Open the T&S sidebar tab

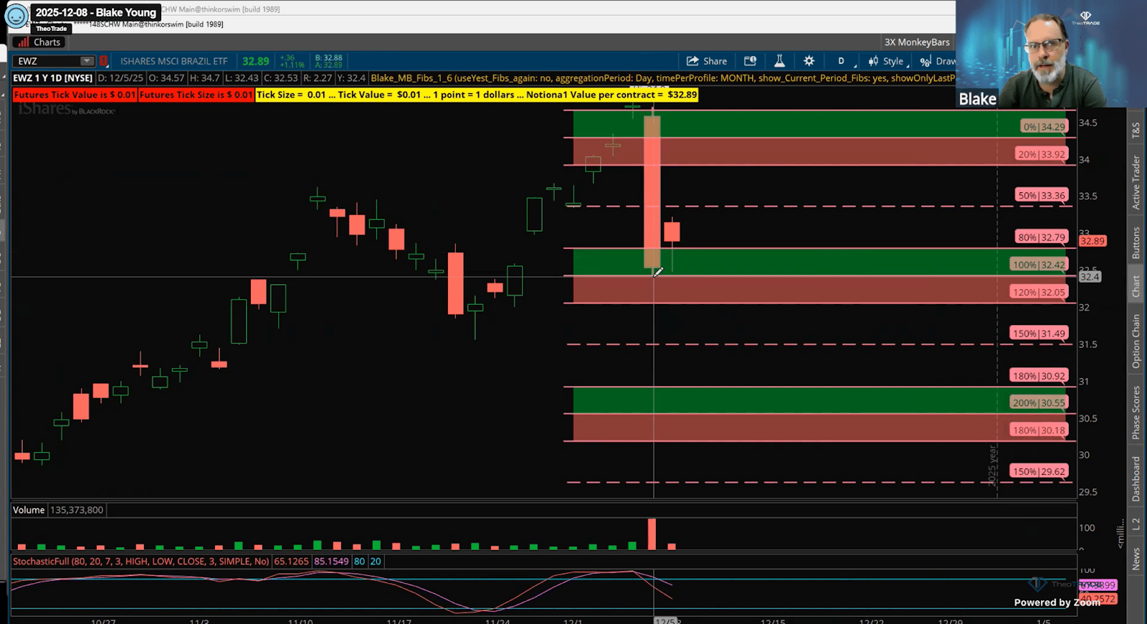click(x=1136, y=130)
